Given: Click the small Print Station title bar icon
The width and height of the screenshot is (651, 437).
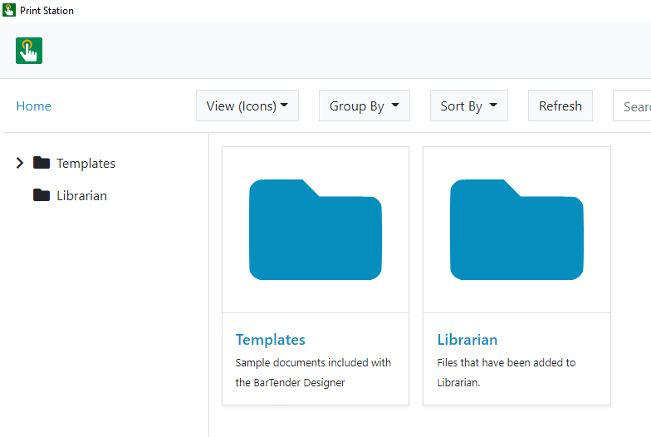Looking at the screenshot, I should [x=9, y=10].
